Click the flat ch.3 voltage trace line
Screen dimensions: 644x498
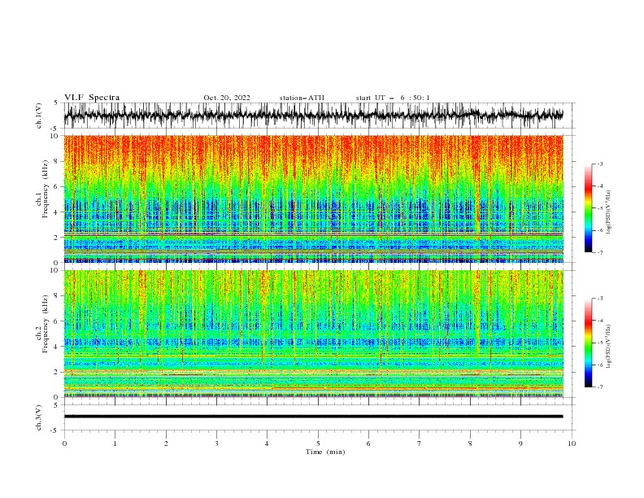click(313, 417)
